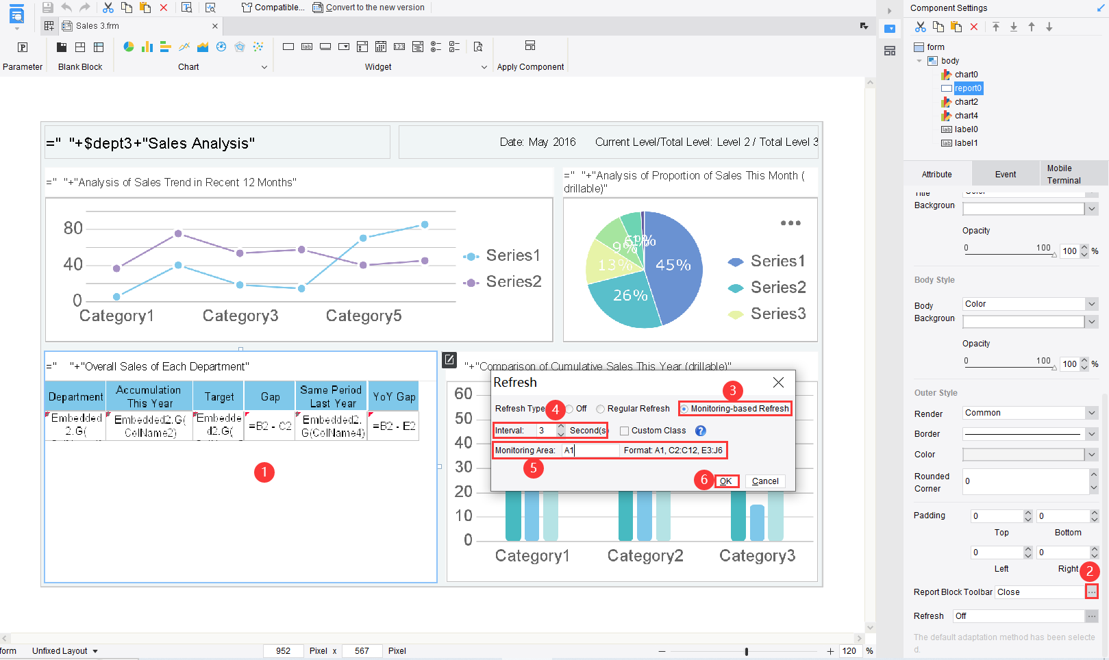The height and width of the screenshot is (660, 1109).
Task: Expand the Widget toolbar dropdown arrow
Action: click(484, 67)
